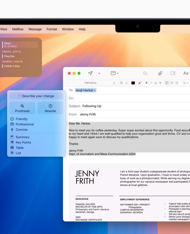The width and height of the screenshot is (190, 234).
Task: Center align text
Action: (x=172, y=83)
